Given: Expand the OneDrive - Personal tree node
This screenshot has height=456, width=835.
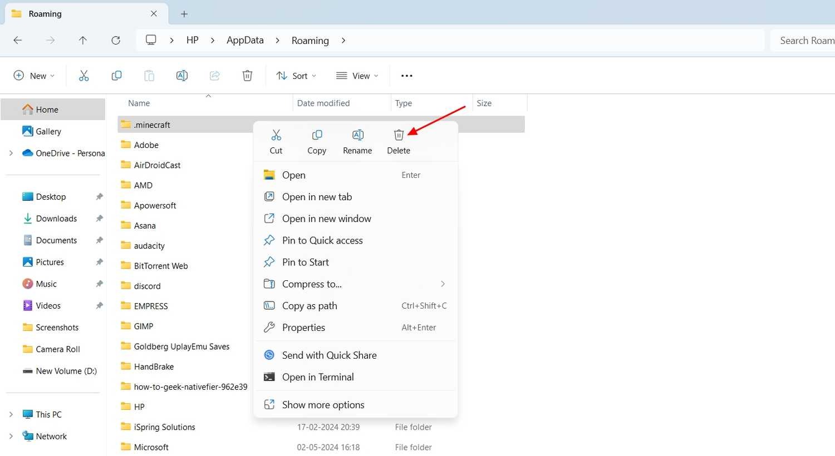Looking at the screenshot, I should coord(11,153).
